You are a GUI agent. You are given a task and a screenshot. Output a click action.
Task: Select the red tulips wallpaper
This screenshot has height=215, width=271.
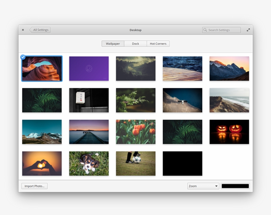135,132
